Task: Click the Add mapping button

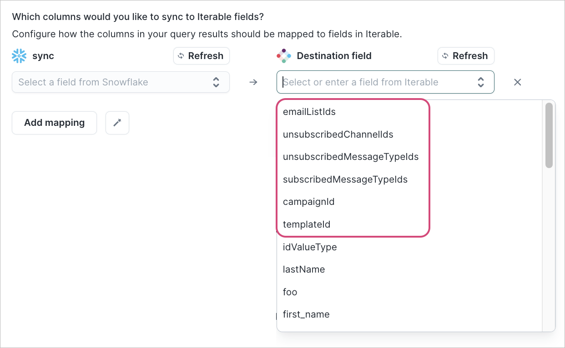Action: tap(54, 123)
